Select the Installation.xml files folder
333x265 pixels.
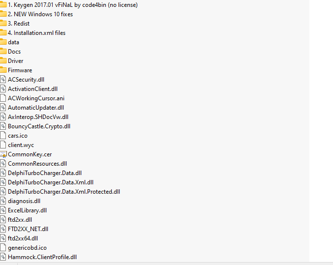coord(36,33)
